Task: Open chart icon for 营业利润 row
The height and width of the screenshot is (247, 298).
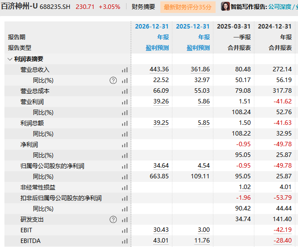Action: [x=125, y=102]
